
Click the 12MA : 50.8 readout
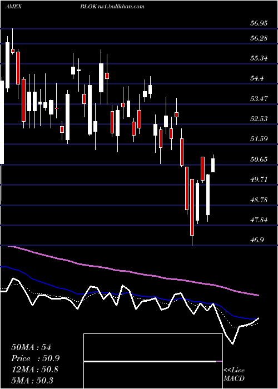pos(35,369)
